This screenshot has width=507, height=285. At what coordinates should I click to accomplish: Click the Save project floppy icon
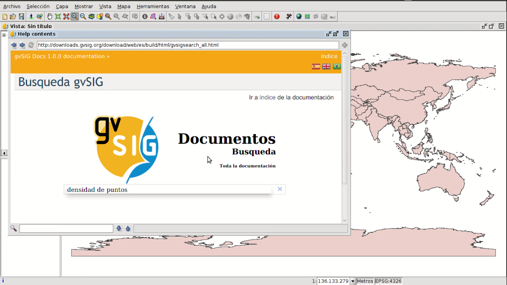tap(21, 17)
